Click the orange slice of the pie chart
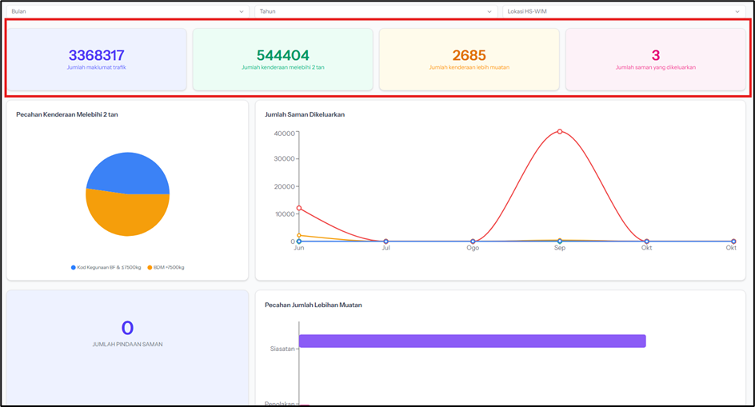This screenshot has height=407, width=755. [128, 216]
